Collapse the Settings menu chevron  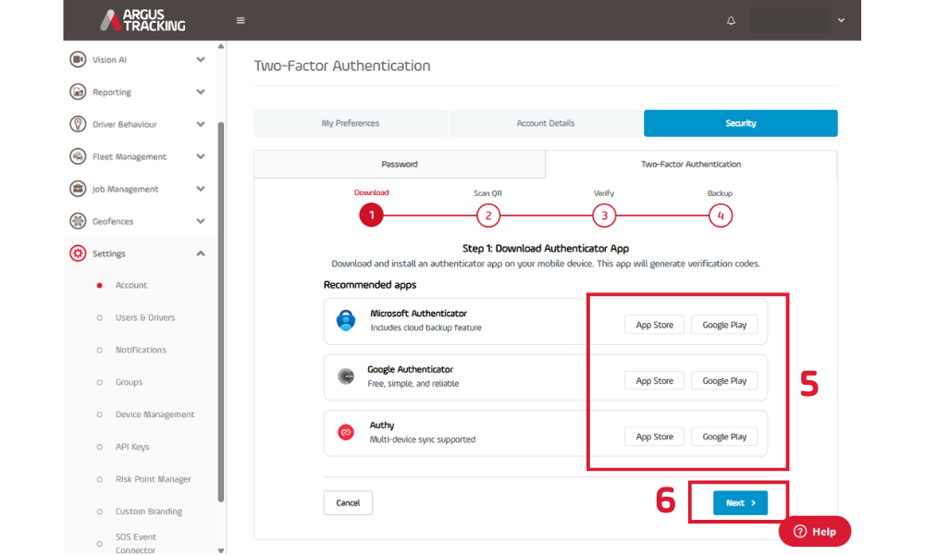click(x=201, y=253)
